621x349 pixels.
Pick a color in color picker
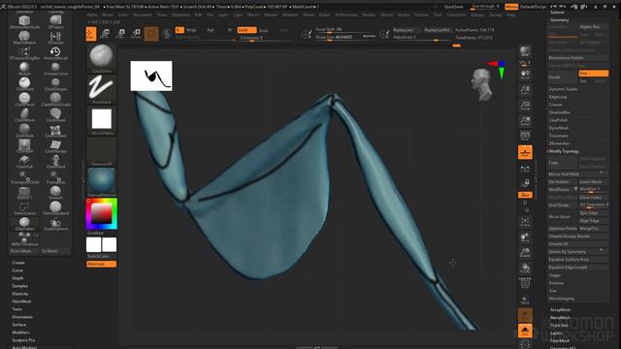(x=102, y=213)
